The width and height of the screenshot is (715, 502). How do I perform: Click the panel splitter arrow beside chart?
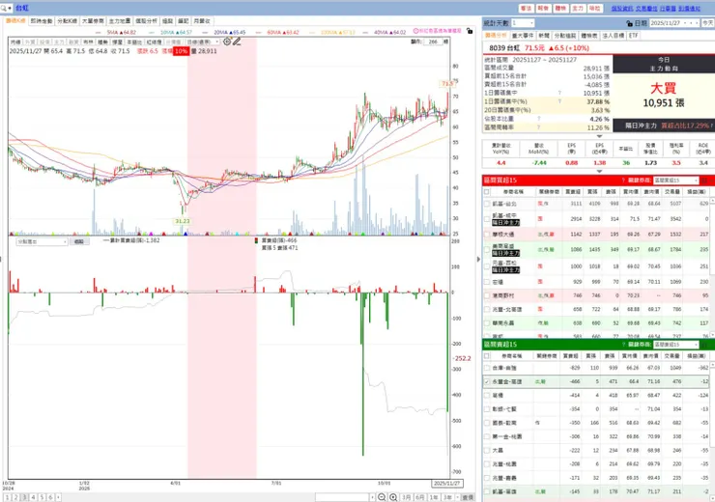478,259
